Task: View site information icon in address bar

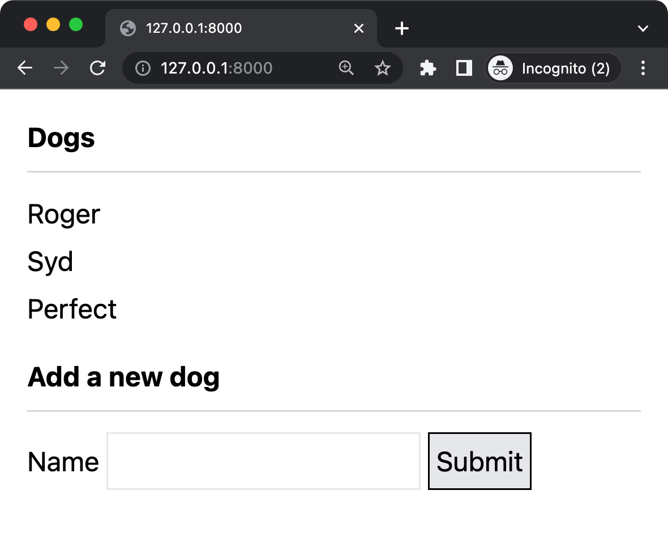Action: pos(143,68)
